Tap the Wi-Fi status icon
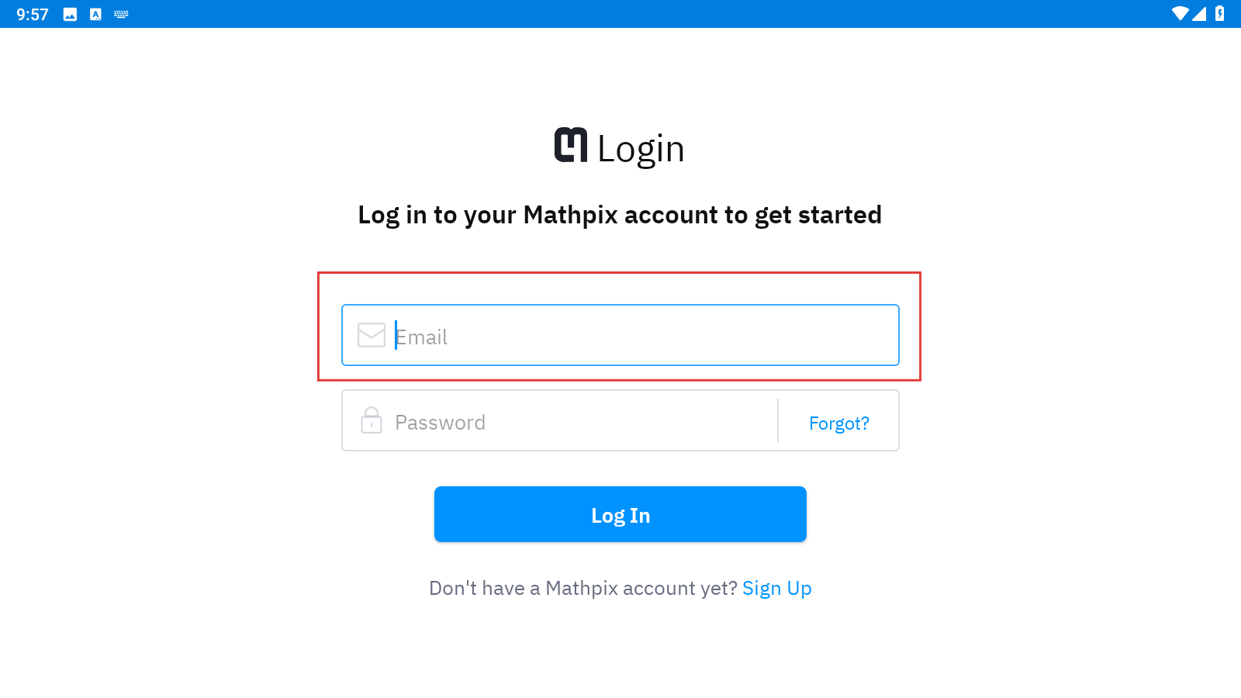The width and height of the screenshot is (1241, 698). [x=1180, y=14]
